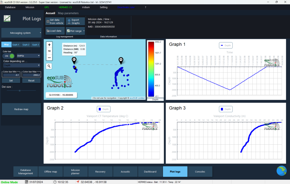Click the Plot Logs chart icon
The height and width of the screenshot is (184, 290).
pos(7,19)
